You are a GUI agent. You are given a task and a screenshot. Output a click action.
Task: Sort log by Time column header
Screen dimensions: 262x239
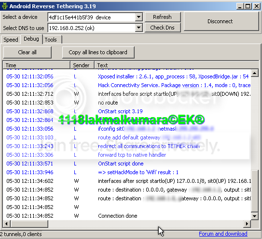pos(36,65)
